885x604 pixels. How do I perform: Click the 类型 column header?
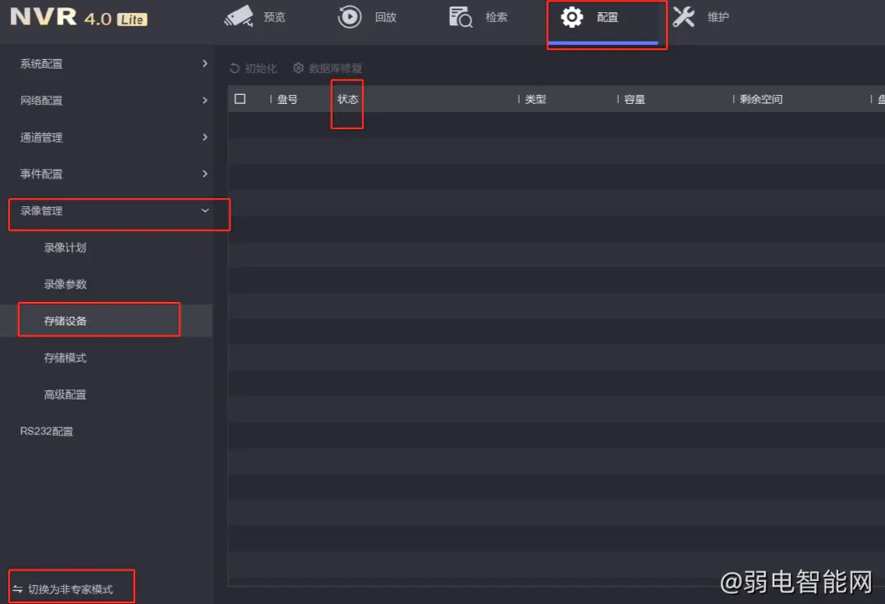click(x=535, y=99)
